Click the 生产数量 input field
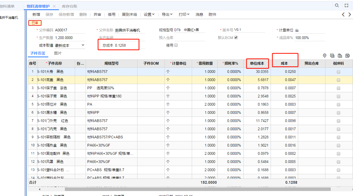Screen dimensions: 353x196 pos(70,38)
